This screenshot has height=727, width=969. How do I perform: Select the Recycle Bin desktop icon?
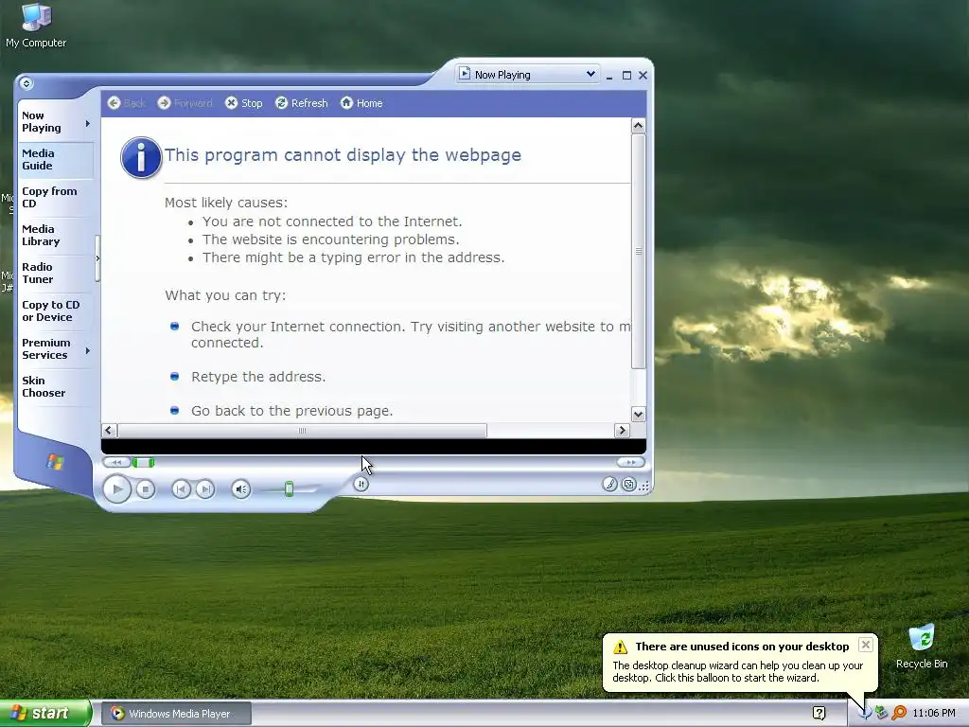click(922, 647)
